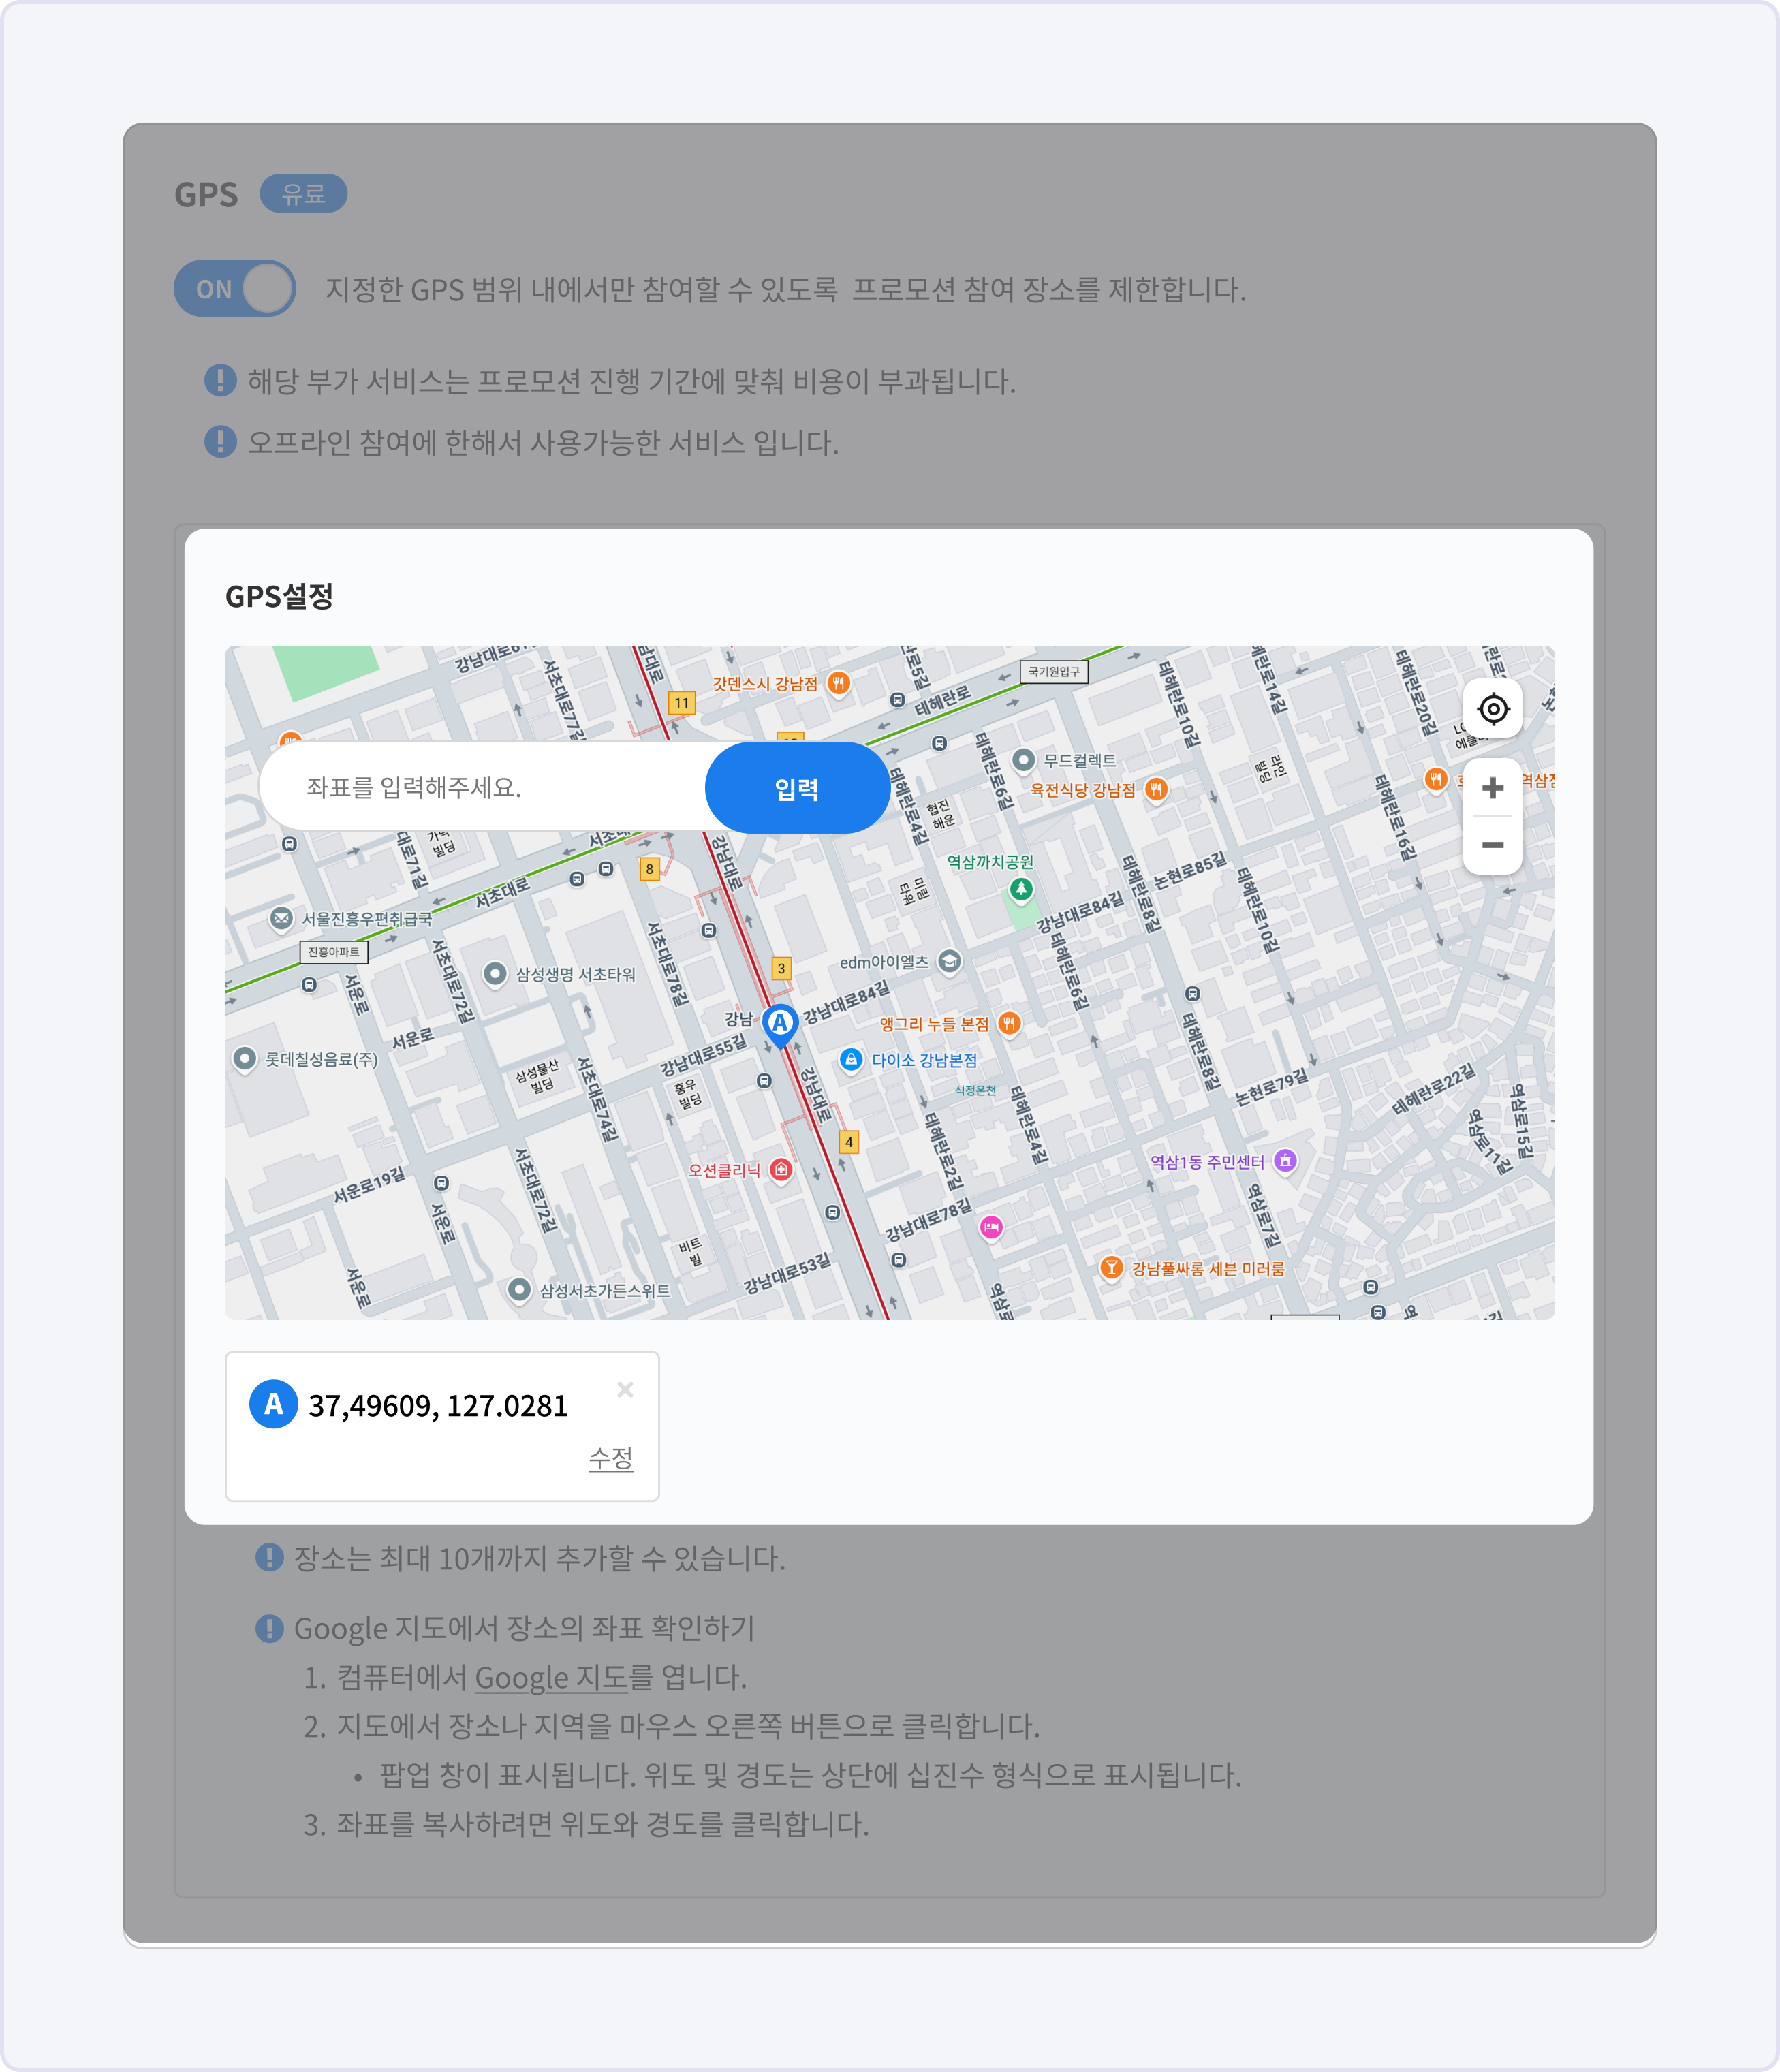Click 역삼까치공원 green park icon
This screenshot has height=2072, width=1780.
tap(1020, 888)
